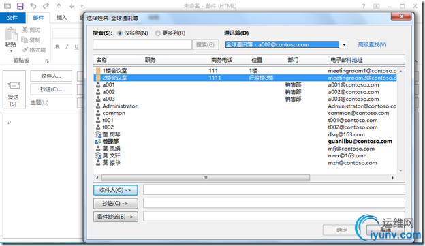Click email guanlibu@contoso.com
Screen dimensions: 425x246
(360, 141)
